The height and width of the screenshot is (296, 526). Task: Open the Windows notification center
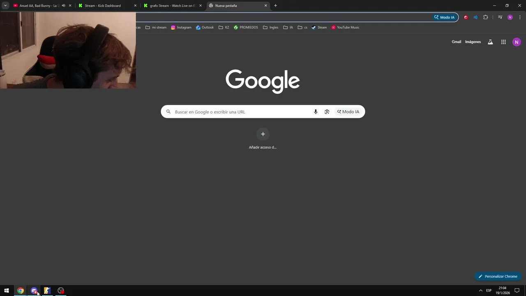click(x=517, y=291)
